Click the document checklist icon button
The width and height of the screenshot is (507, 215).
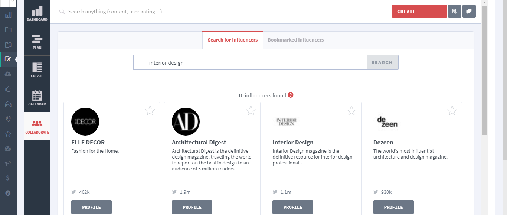coord(454,12)
